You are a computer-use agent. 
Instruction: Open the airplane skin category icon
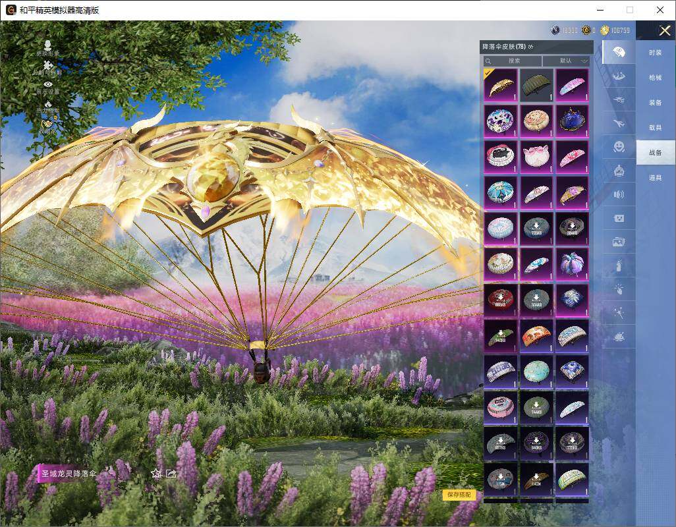(619, 123)
